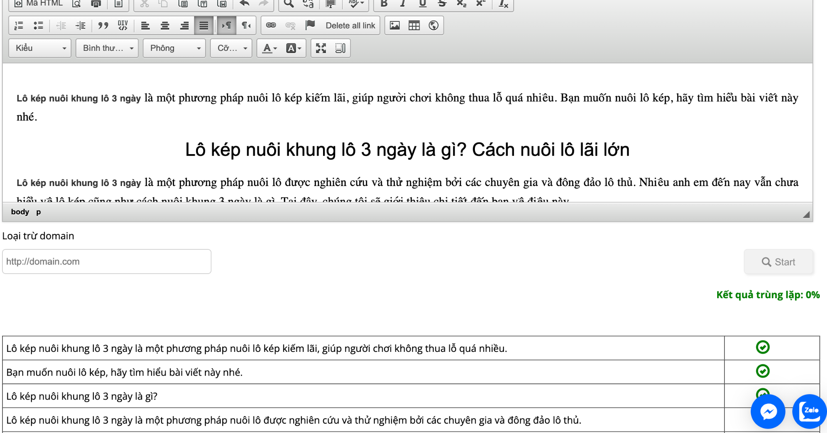This screenshot has width=827, height=433.
Task: Open the find and replace tool
Action: pyautogui.click(x=308, y=3)
